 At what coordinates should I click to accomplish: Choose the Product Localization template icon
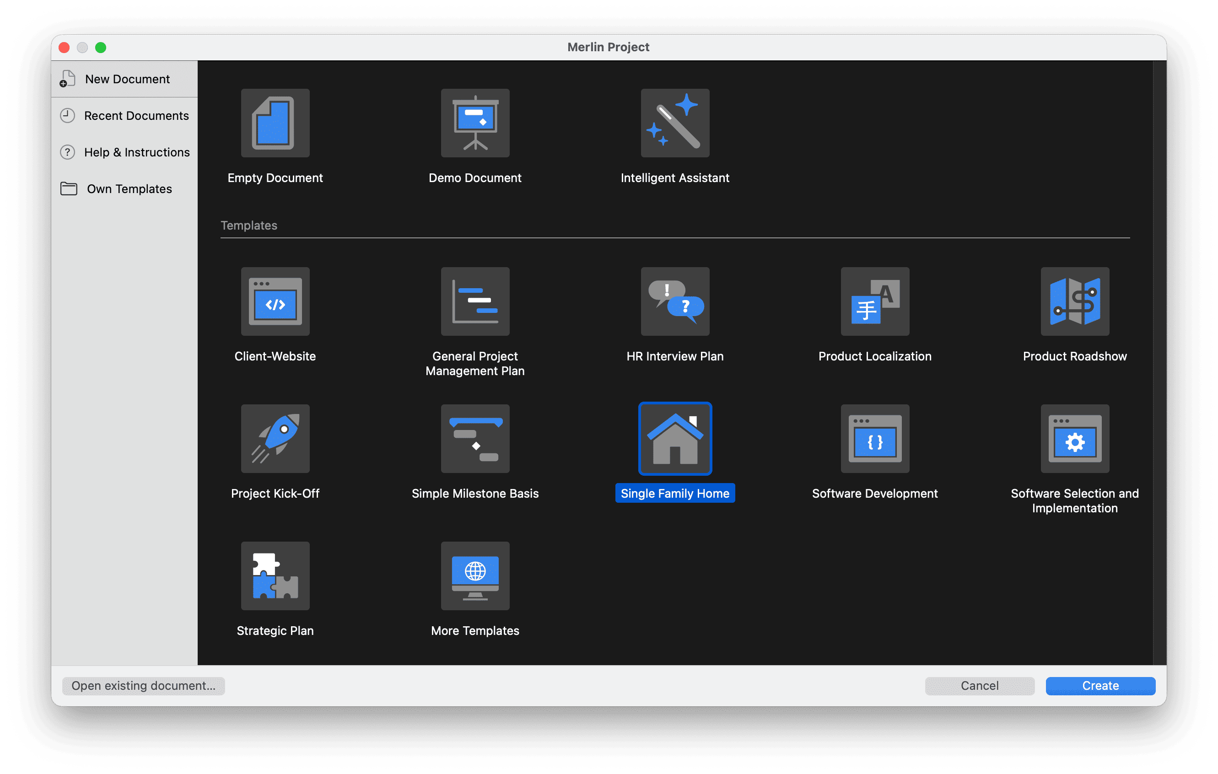pyautogui.click(x=874, y=301)
